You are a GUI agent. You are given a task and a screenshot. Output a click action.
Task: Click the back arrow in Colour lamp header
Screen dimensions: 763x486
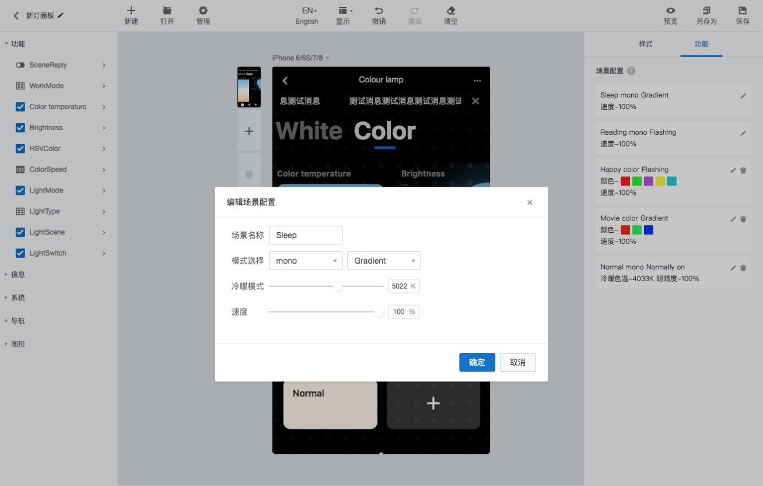point(285,81)
